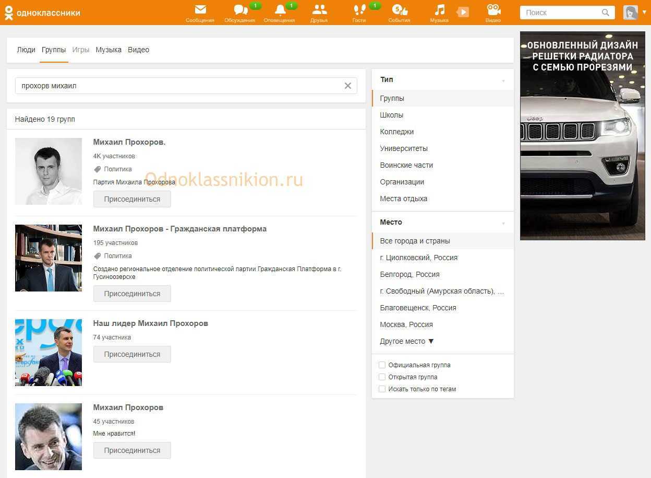The width and height of the screenshot is (651, 478).
Task: Click the search magnifier icon
Action: click(x=605, y=13)
